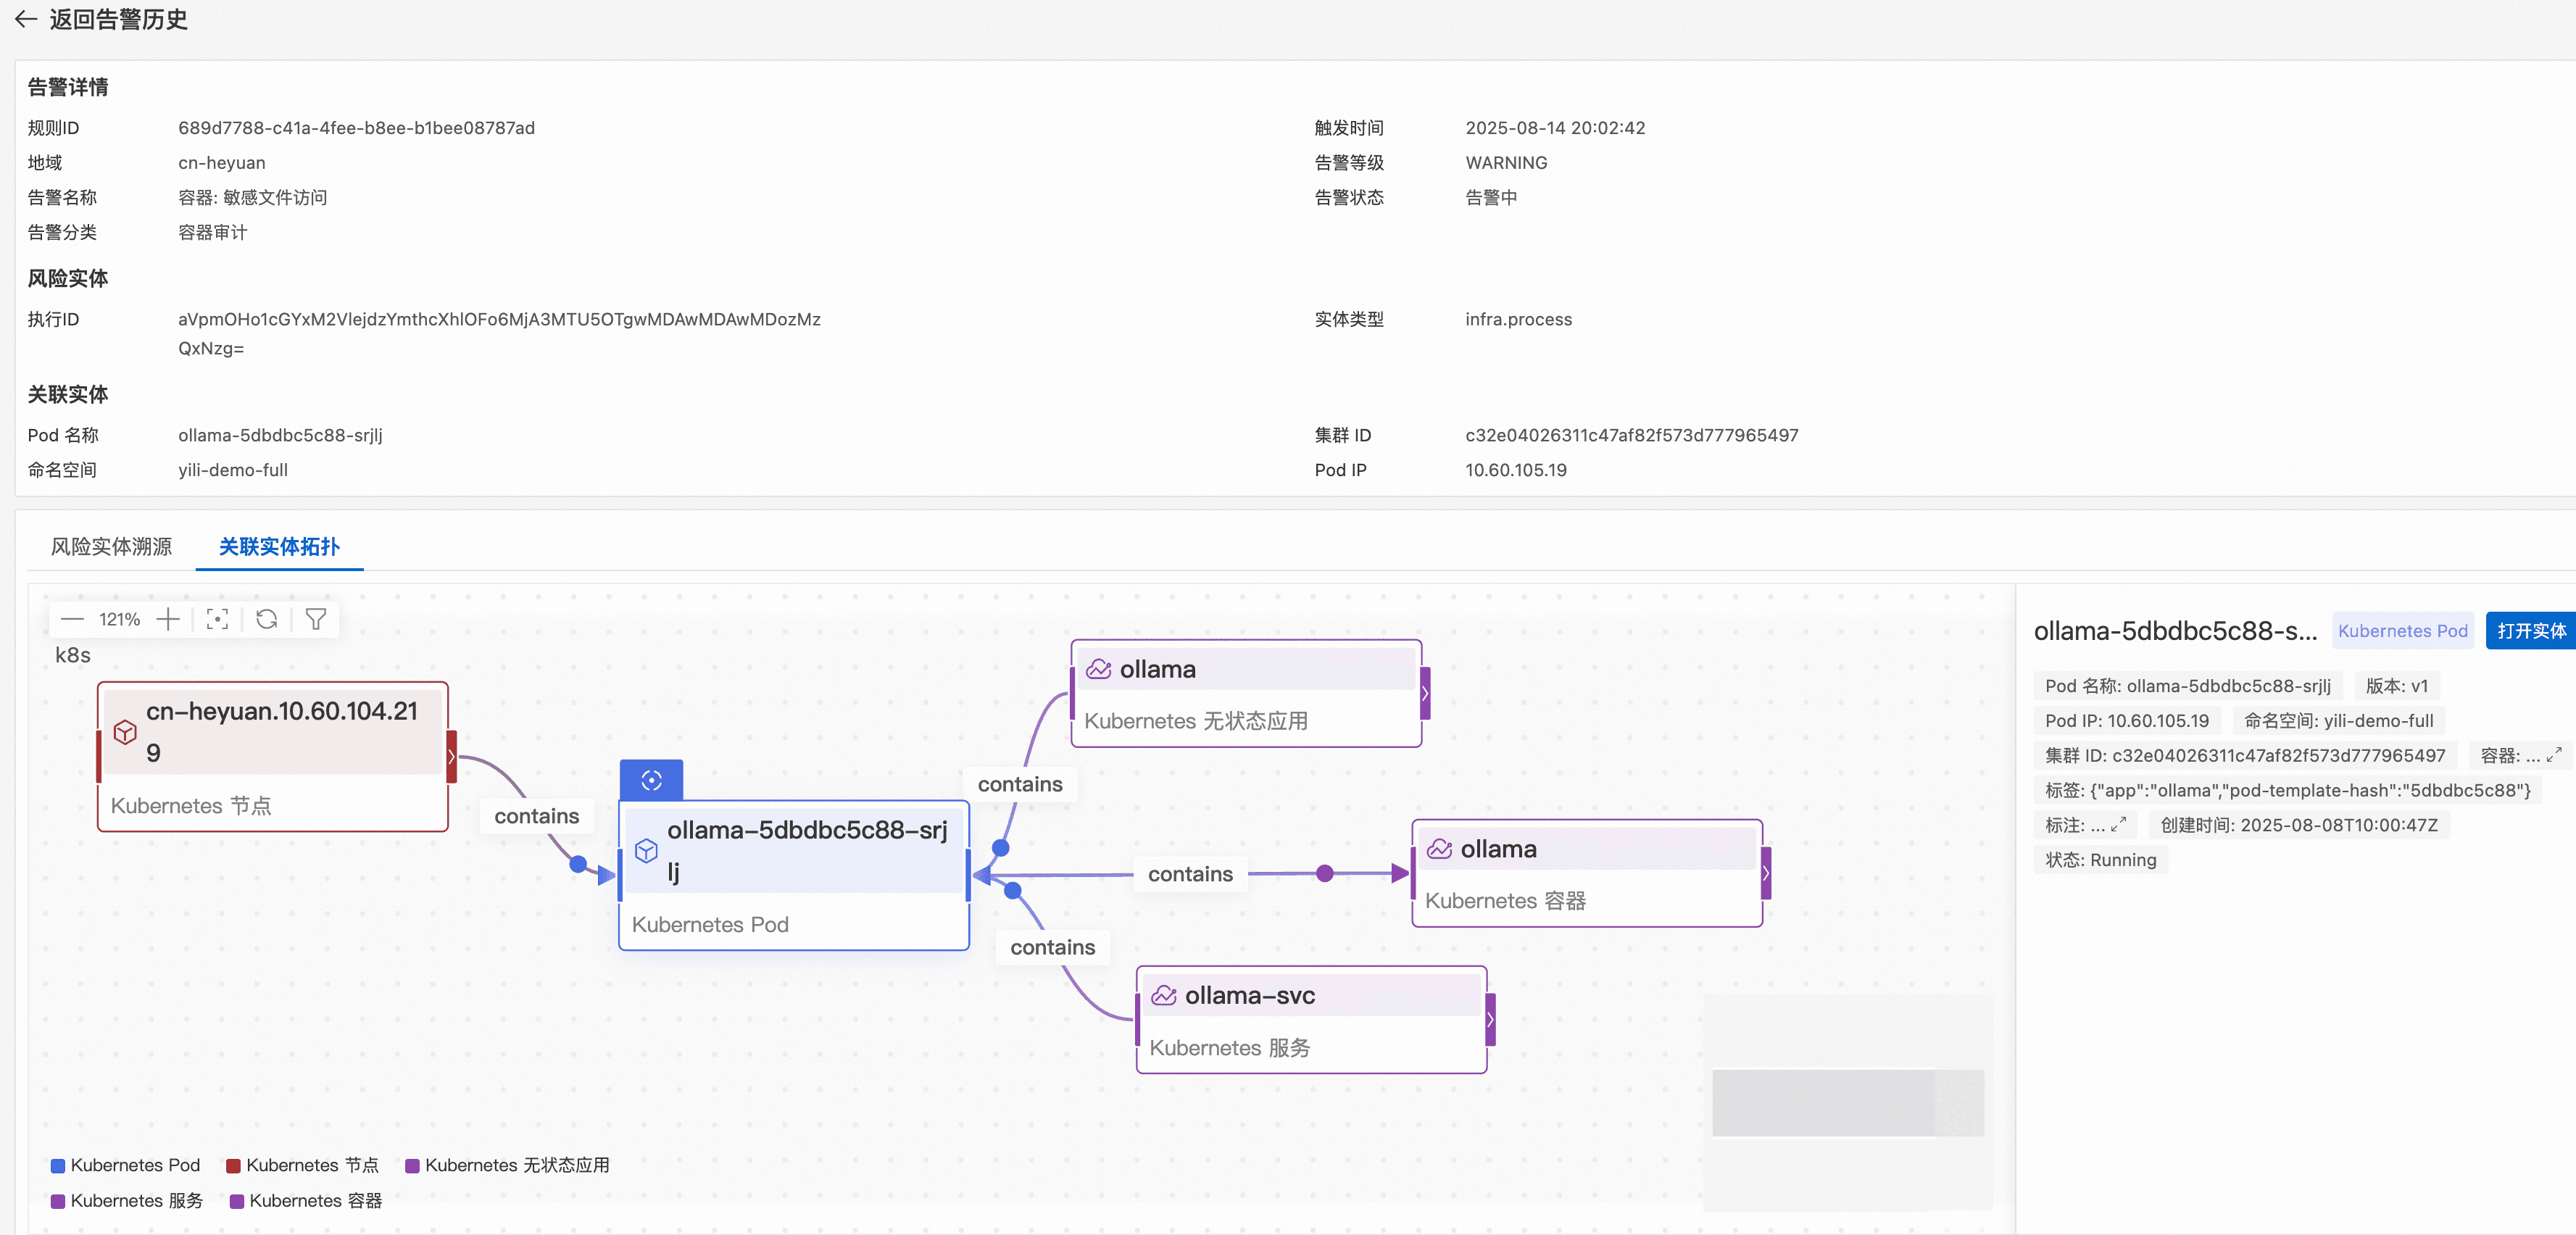
Task: Click the refresh topology icon
Action: 266,620
